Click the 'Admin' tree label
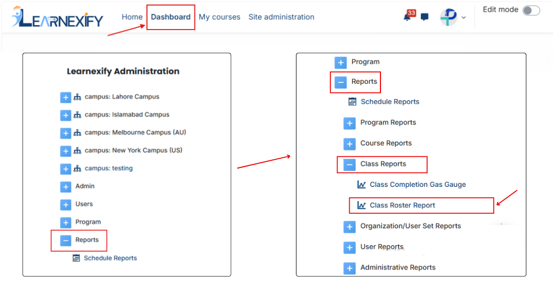553x289 pixels. [85, 186]
